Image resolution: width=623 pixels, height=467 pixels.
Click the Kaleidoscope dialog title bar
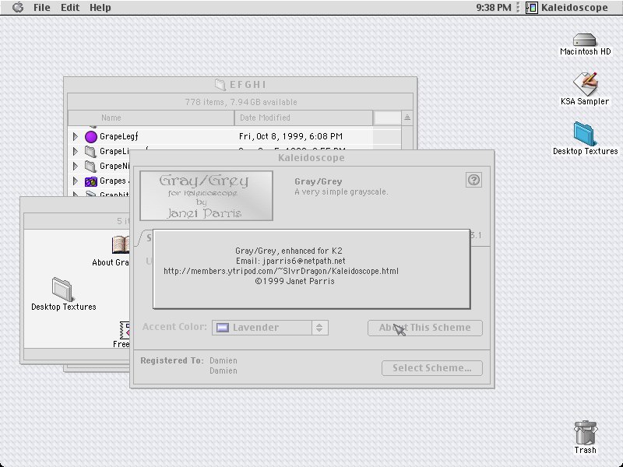coord(311,158)
